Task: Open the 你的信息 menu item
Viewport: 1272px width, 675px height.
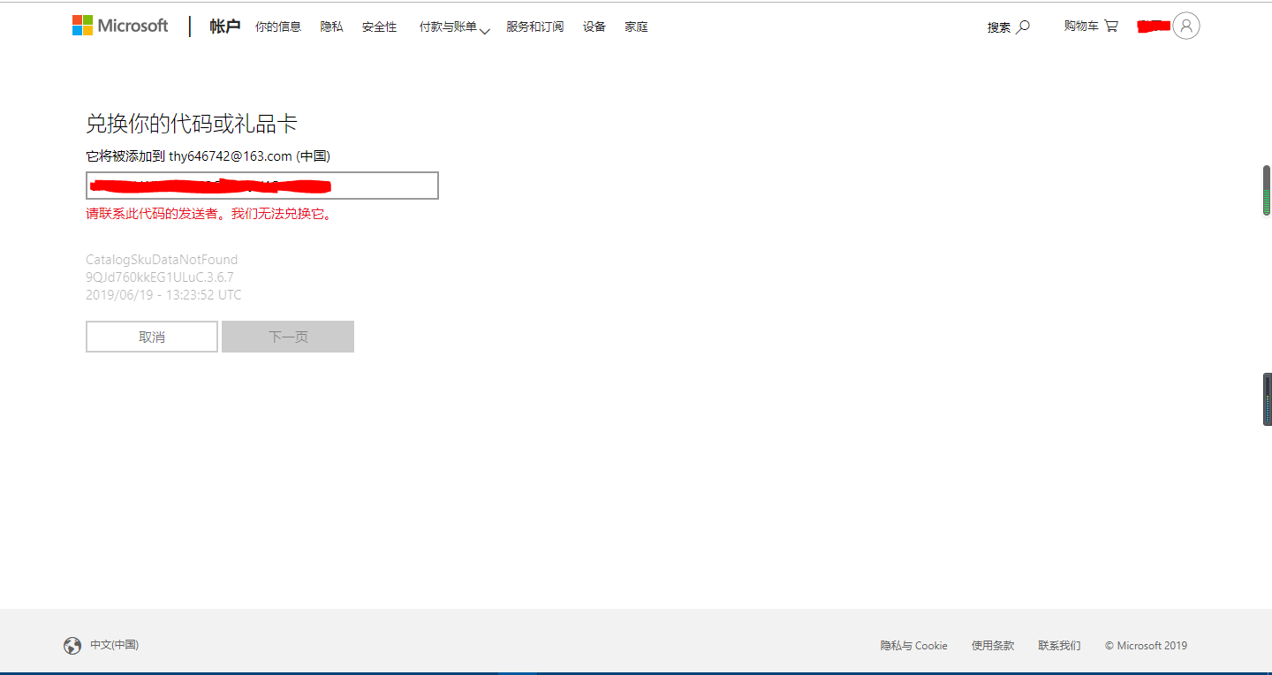Action: pos(278,27)
